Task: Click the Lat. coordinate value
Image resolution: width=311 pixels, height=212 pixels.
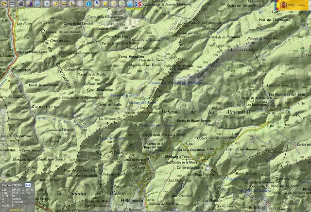Action: click(22, 189)
